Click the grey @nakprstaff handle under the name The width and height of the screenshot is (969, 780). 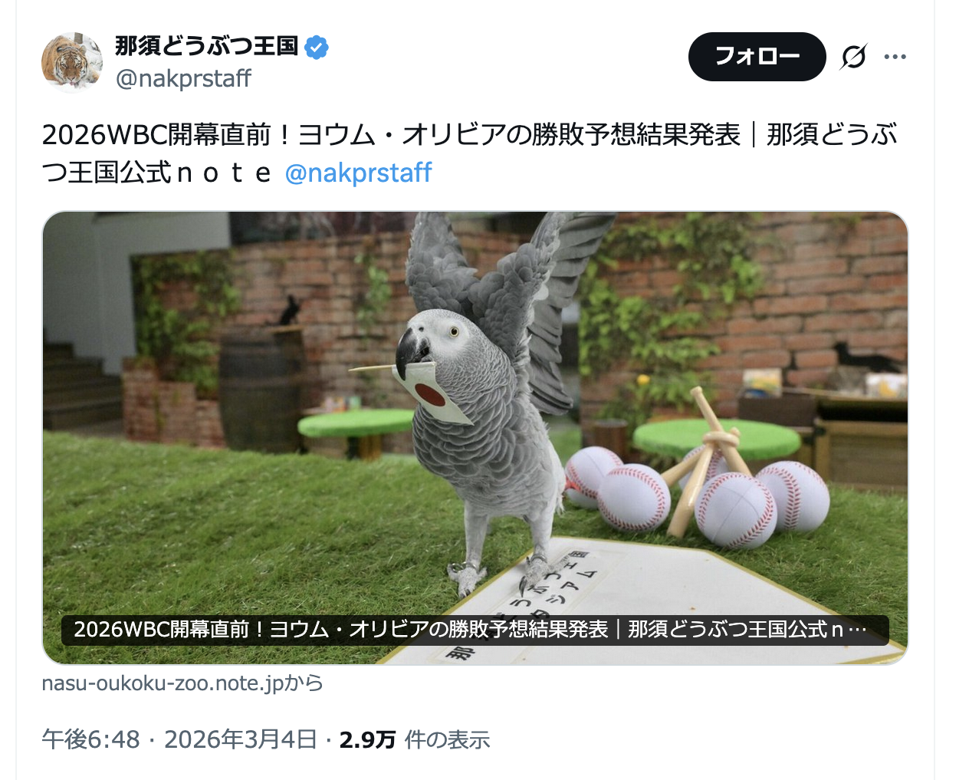(183, 78)
